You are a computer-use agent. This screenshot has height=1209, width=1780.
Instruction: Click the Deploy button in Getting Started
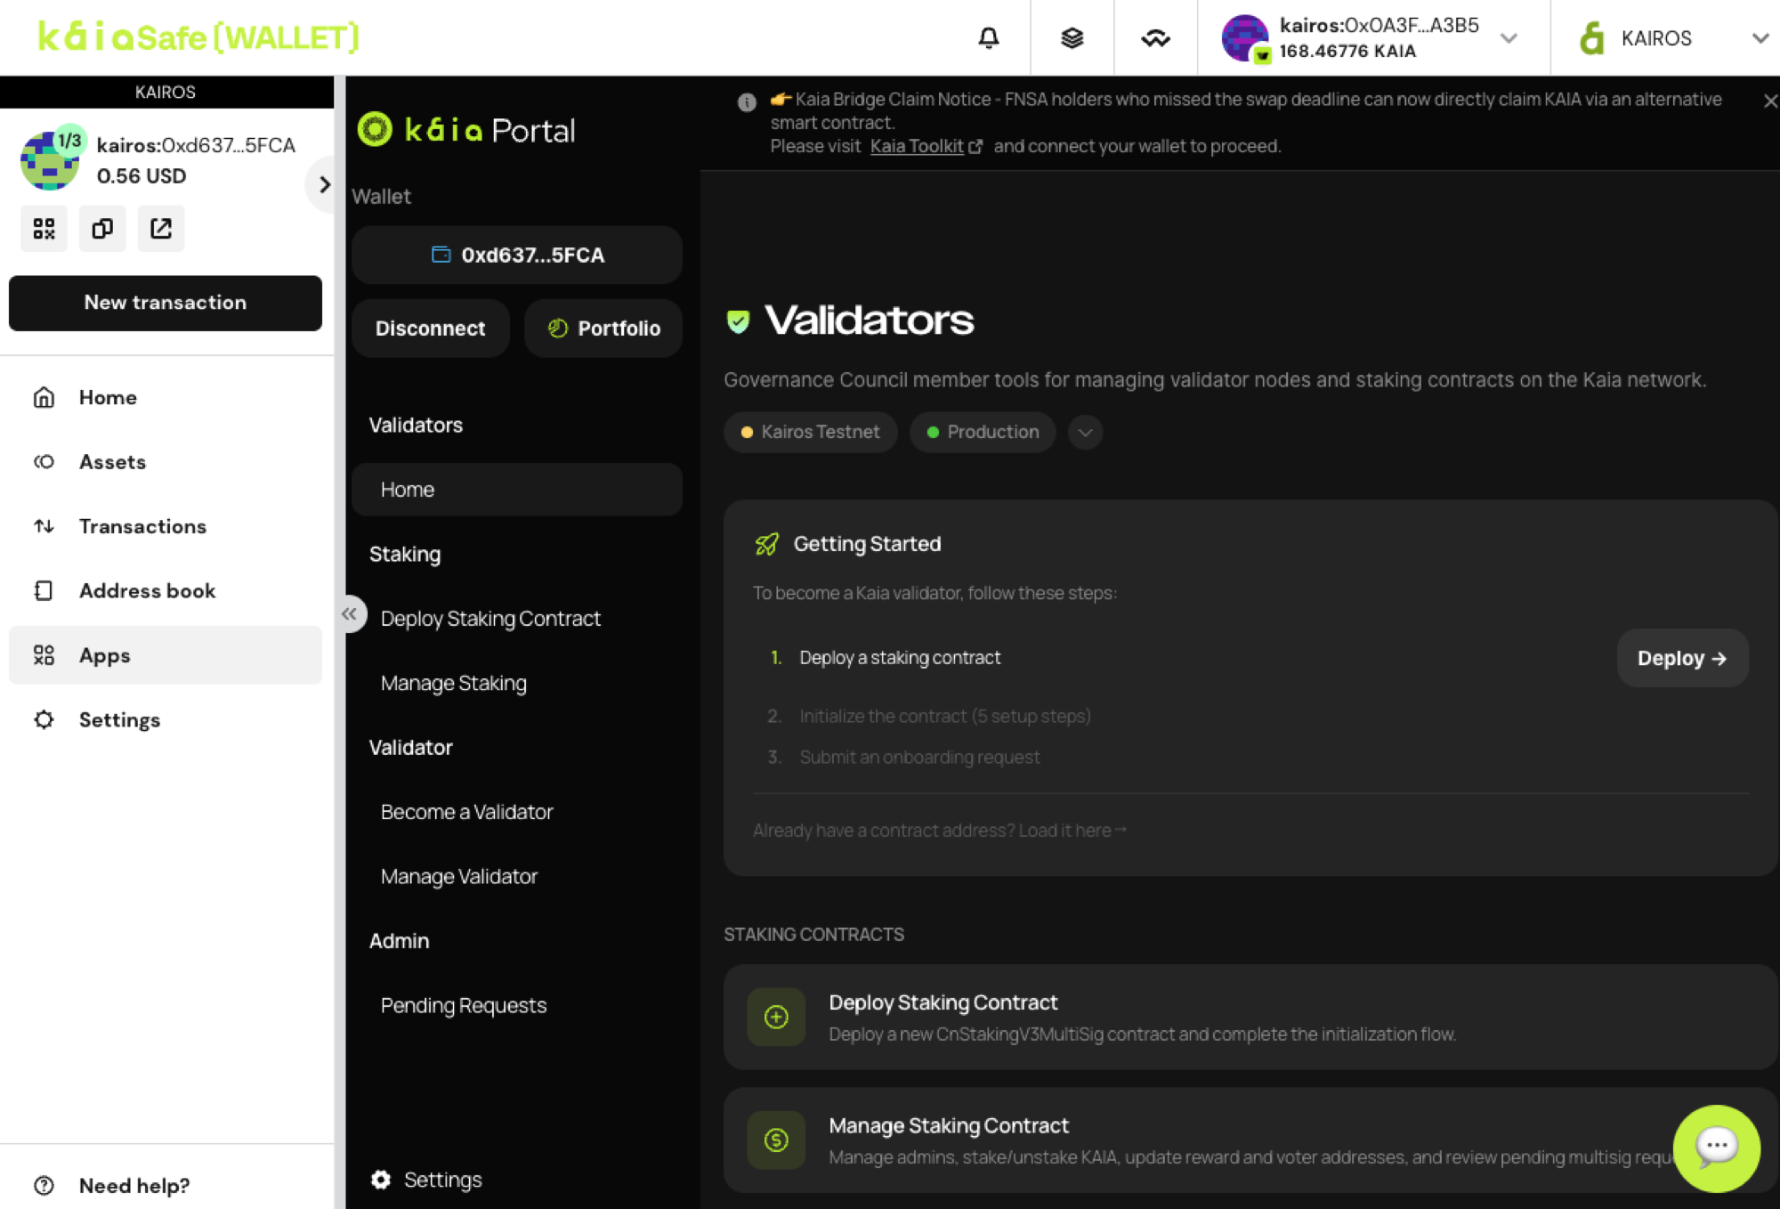[x=1681, y=658]
